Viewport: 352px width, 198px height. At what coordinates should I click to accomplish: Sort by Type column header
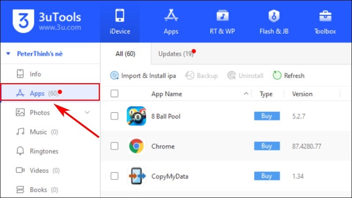click(x=266, y=94)
